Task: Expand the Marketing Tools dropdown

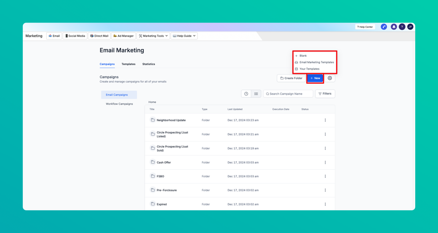Action: pos(153,36)
